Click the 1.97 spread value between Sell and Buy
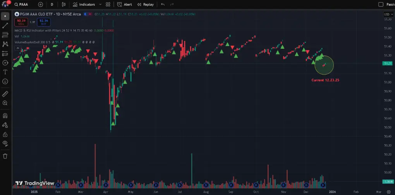395x195 pixels. tap(32, 22)
